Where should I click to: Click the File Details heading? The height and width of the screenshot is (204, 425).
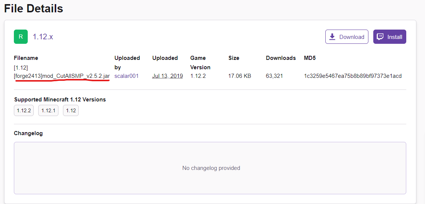(x=33, y=9)
